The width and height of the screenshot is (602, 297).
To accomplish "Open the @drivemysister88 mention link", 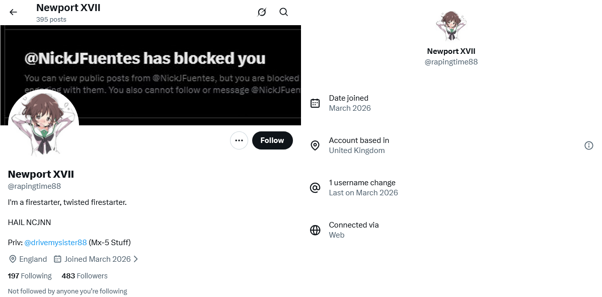I will click(x=56, y=243).
